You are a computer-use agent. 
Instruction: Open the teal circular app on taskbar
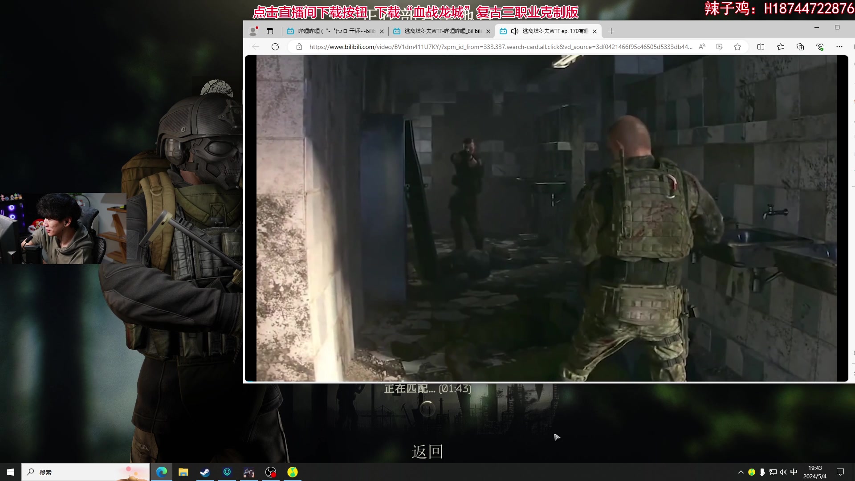[227, 472]
